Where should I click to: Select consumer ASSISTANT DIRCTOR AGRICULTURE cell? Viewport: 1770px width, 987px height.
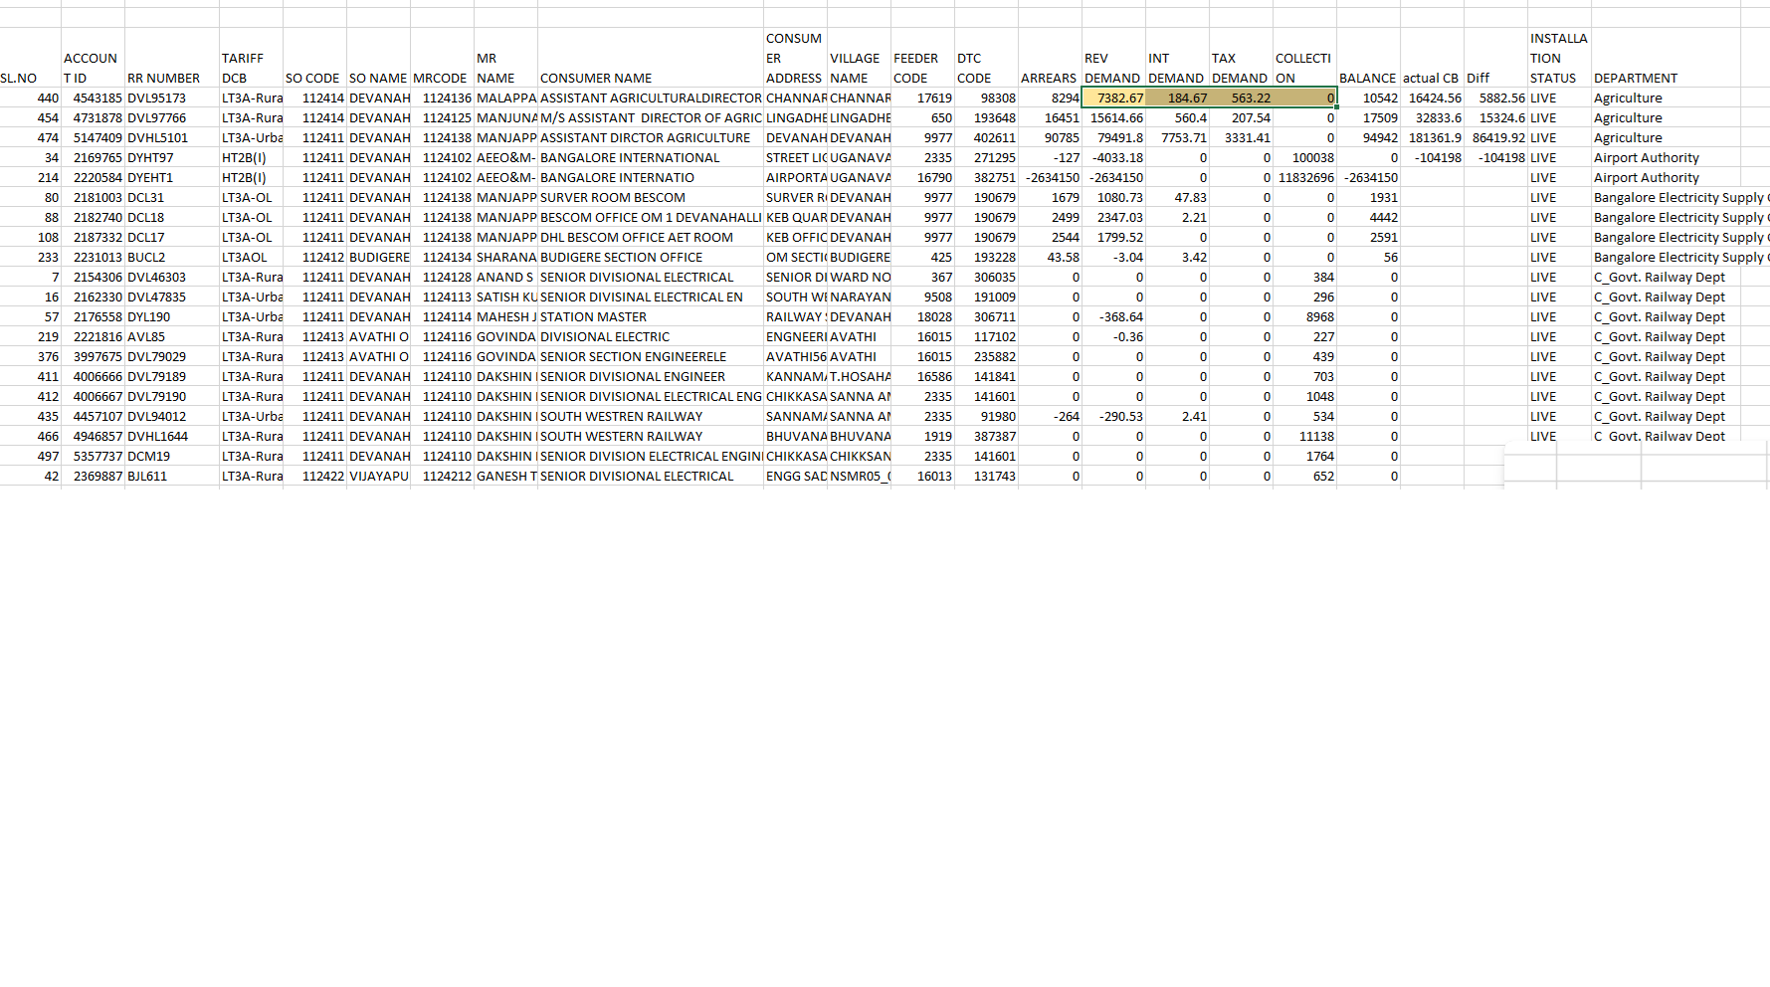coord(651,137)
